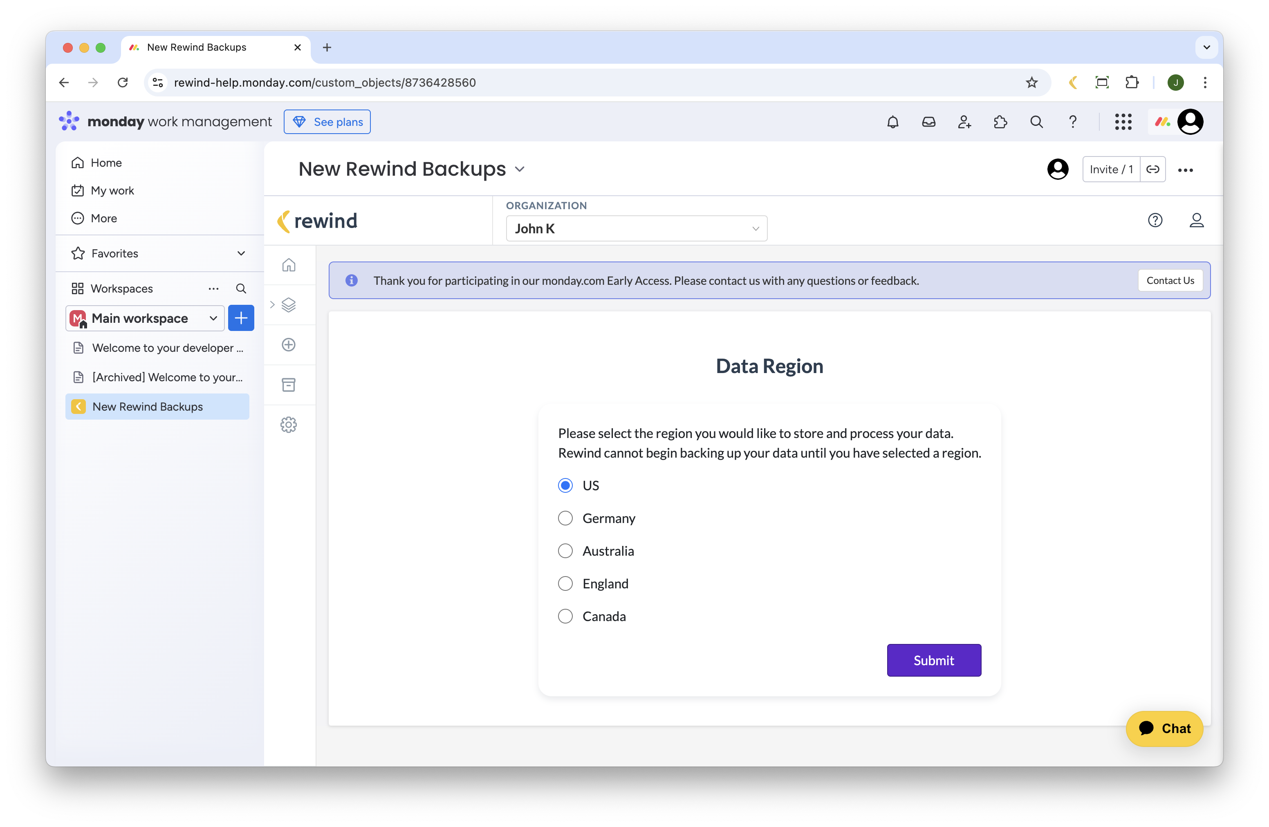This screenshot has height=827, width=1269.
Task: Select the Germany data region
Action: pos(565,518)
